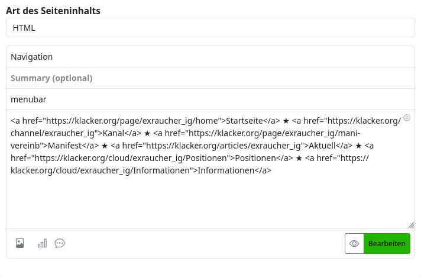Toggle comments speech bubble icon
421x277 pixels.
(60, 243)
